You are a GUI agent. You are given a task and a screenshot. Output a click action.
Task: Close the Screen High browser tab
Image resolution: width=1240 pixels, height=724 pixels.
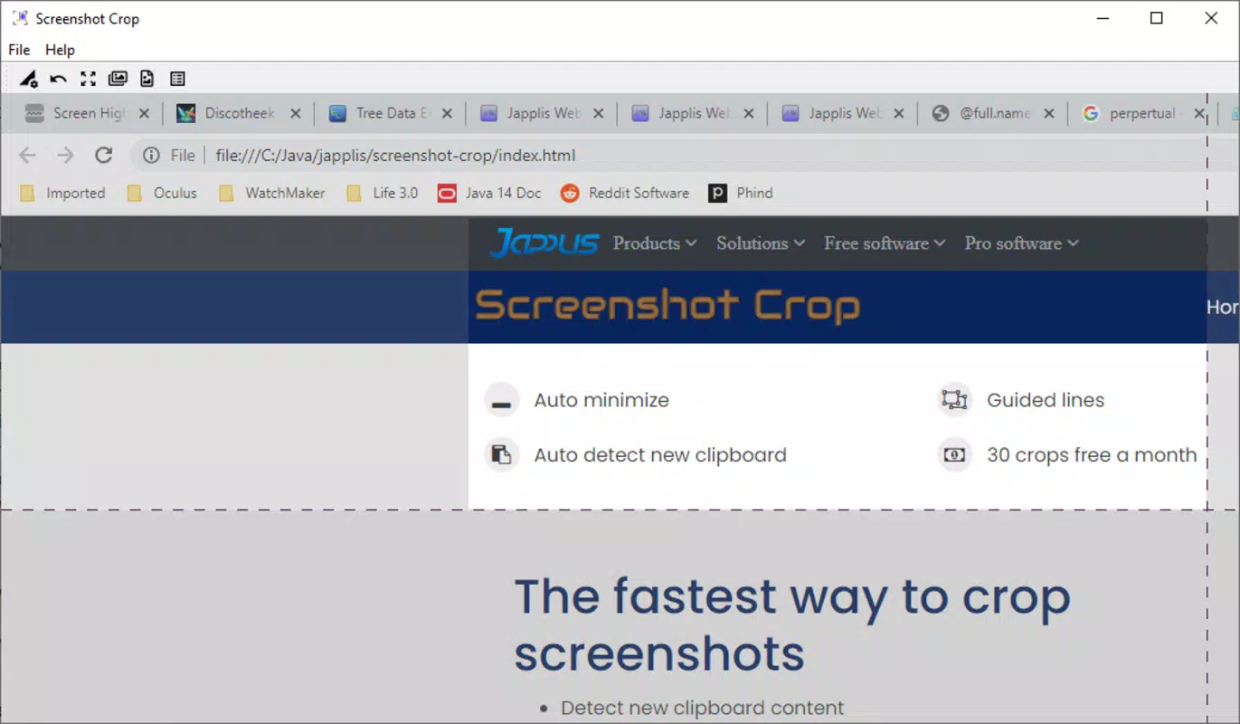tap(144, 114)
